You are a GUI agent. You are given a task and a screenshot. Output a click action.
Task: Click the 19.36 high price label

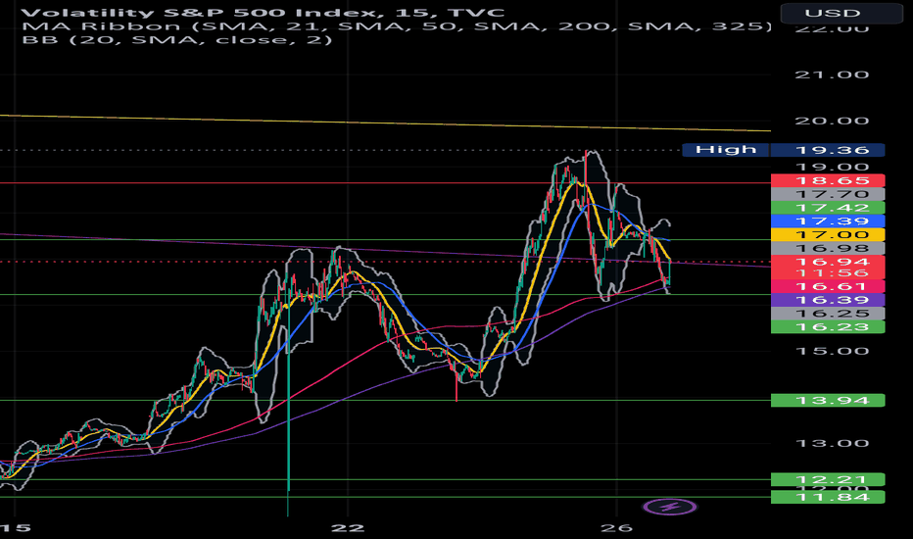click(x=828, y=150)
